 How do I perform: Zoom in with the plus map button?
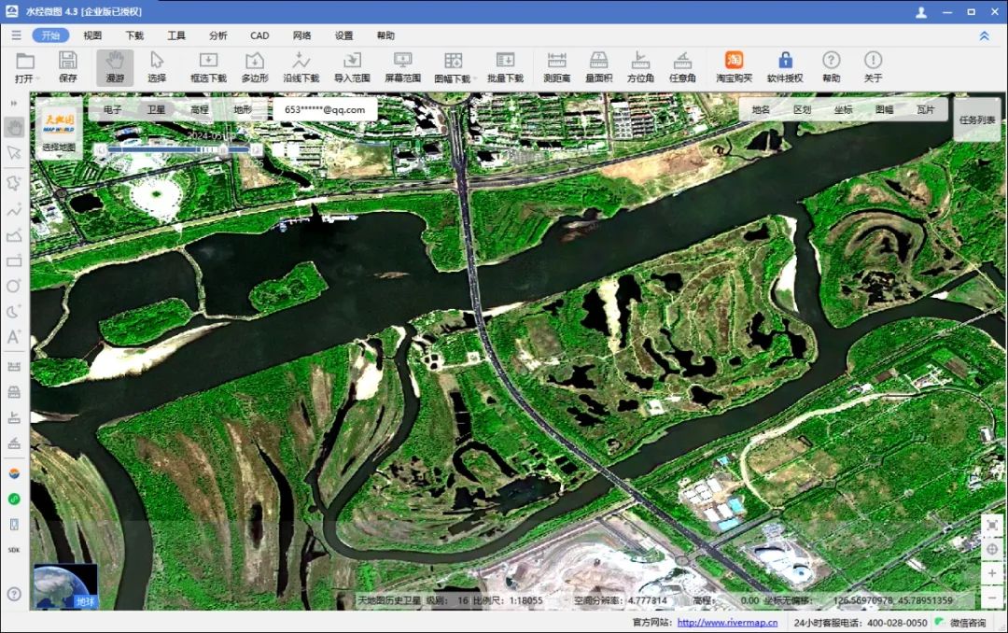tap(992, 573)
